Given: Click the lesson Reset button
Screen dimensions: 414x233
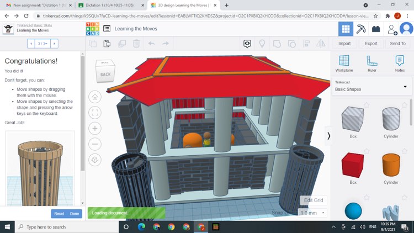Looking at the screenshot, I should tap(59, 214).
